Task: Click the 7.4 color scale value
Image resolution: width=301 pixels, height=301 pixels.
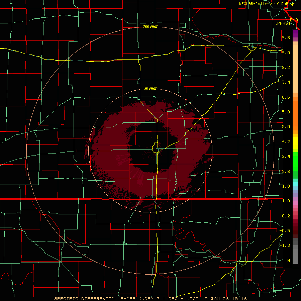Action: [x=286, y=82]
